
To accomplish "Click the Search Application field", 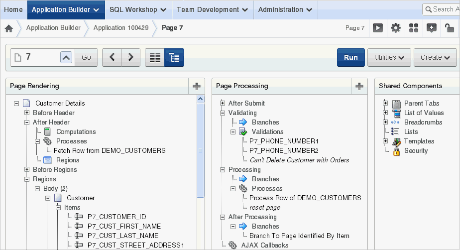I will (x=441, y=9).
